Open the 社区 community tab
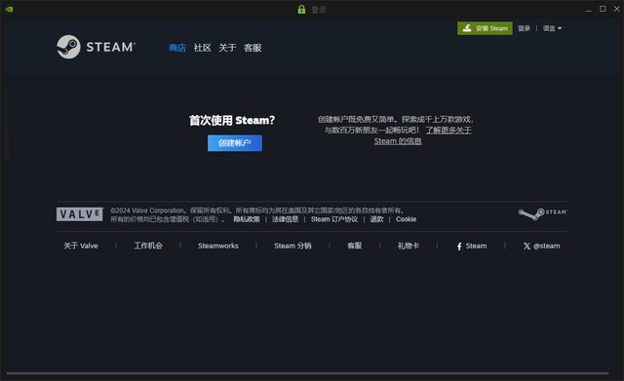 pos(202,48)
